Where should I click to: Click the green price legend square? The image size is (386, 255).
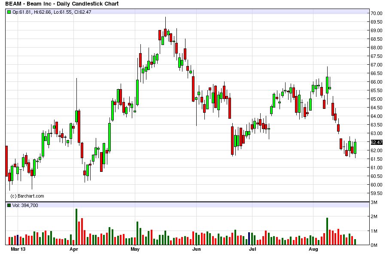tap(9, 12)
